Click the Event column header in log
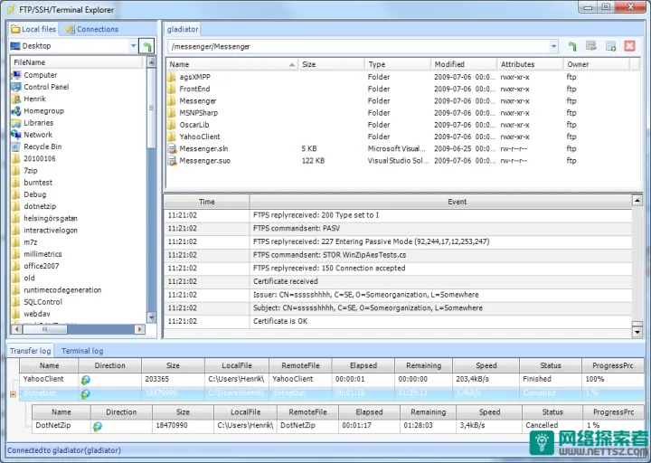Image resolution: width=651 pixels, height=463 pixels. coord(440,202)
